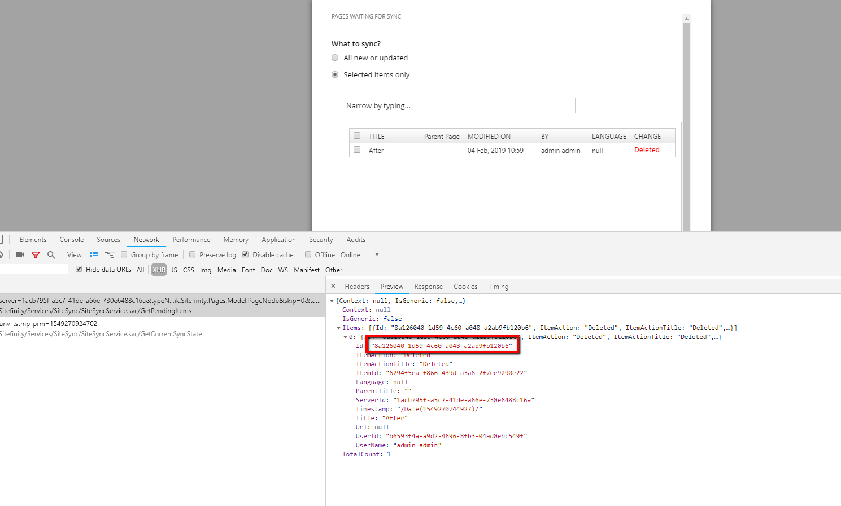View the Timing tab of the request
The image size is (841, 506).
[499, 287]
